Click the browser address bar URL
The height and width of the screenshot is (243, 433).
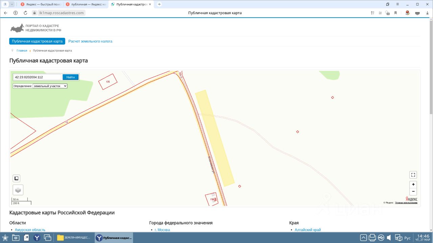click(62, 13)
